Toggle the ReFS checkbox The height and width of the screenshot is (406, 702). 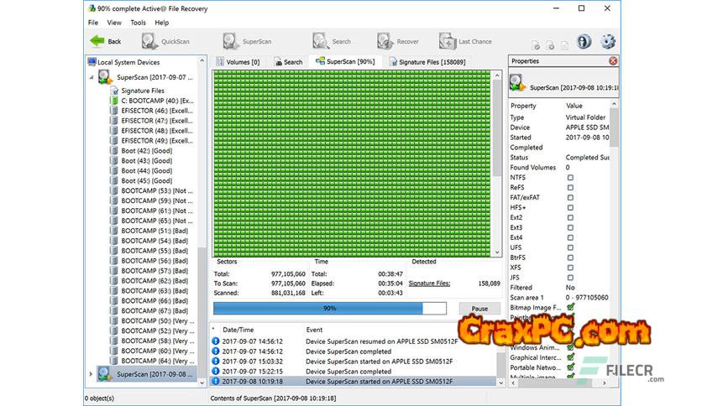pyautogui.click(x=570, y=187)
